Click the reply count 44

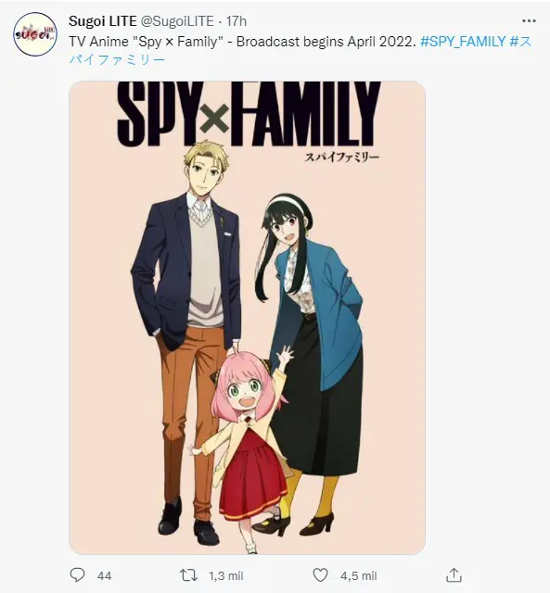(104, 576)
